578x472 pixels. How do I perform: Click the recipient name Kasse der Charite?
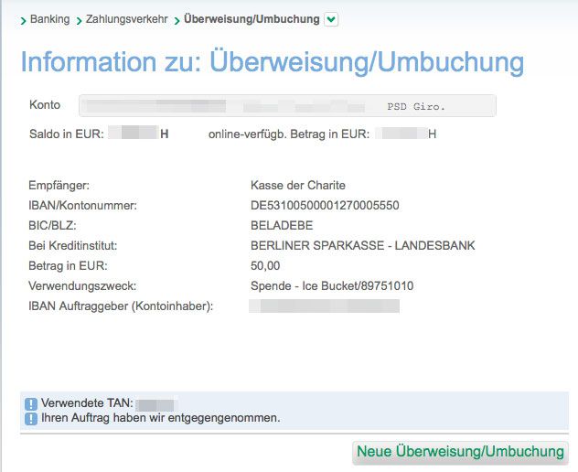[297, 186]
